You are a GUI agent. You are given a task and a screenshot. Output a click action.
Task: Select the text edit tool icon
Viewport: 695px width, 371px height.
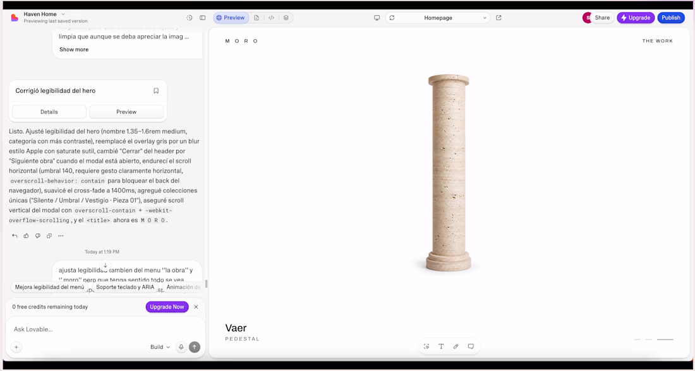(441, 346)
